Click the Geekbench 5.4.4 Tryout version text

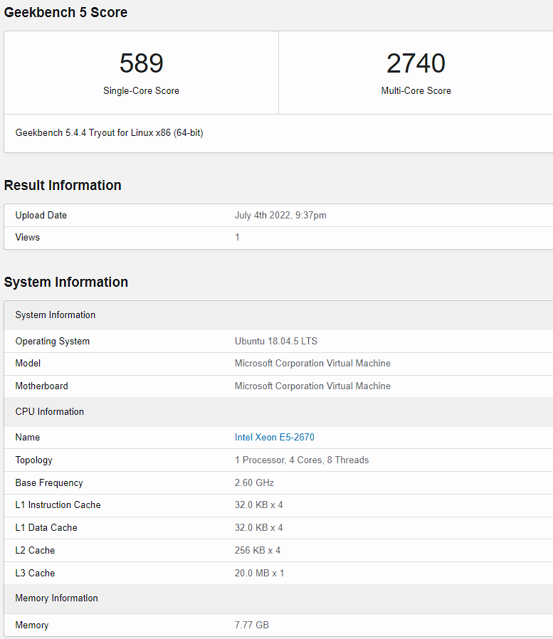click(109, 133)
